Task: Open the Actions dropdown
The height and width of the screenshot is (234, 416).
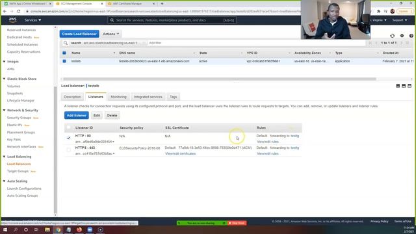Action: click(x=111, y=34)
